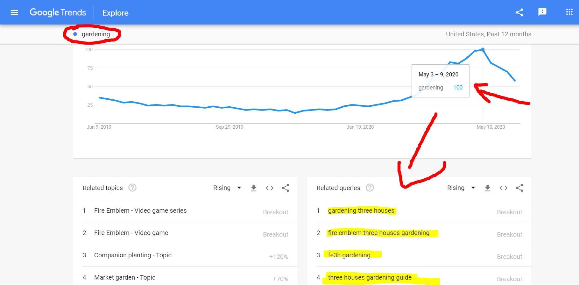579x285 pixels.
Task: Click the help icon next to Related topics
Action: point(133,188)
